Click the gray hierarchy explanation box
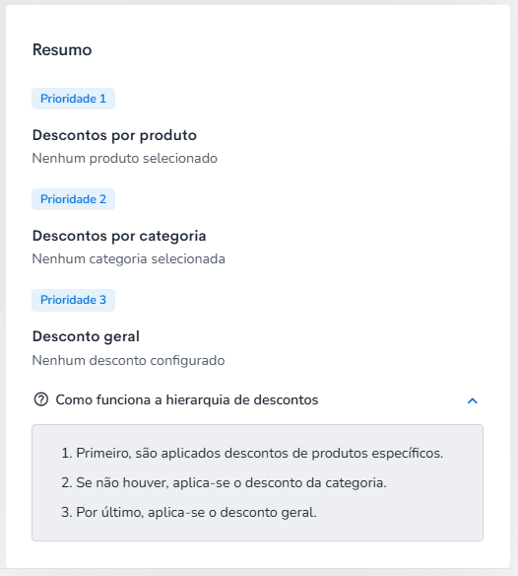518x576 pixels. click(258, 482)
